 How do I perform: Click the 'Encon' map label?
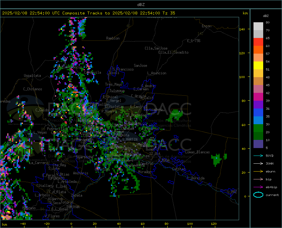(x=206, y=26)
